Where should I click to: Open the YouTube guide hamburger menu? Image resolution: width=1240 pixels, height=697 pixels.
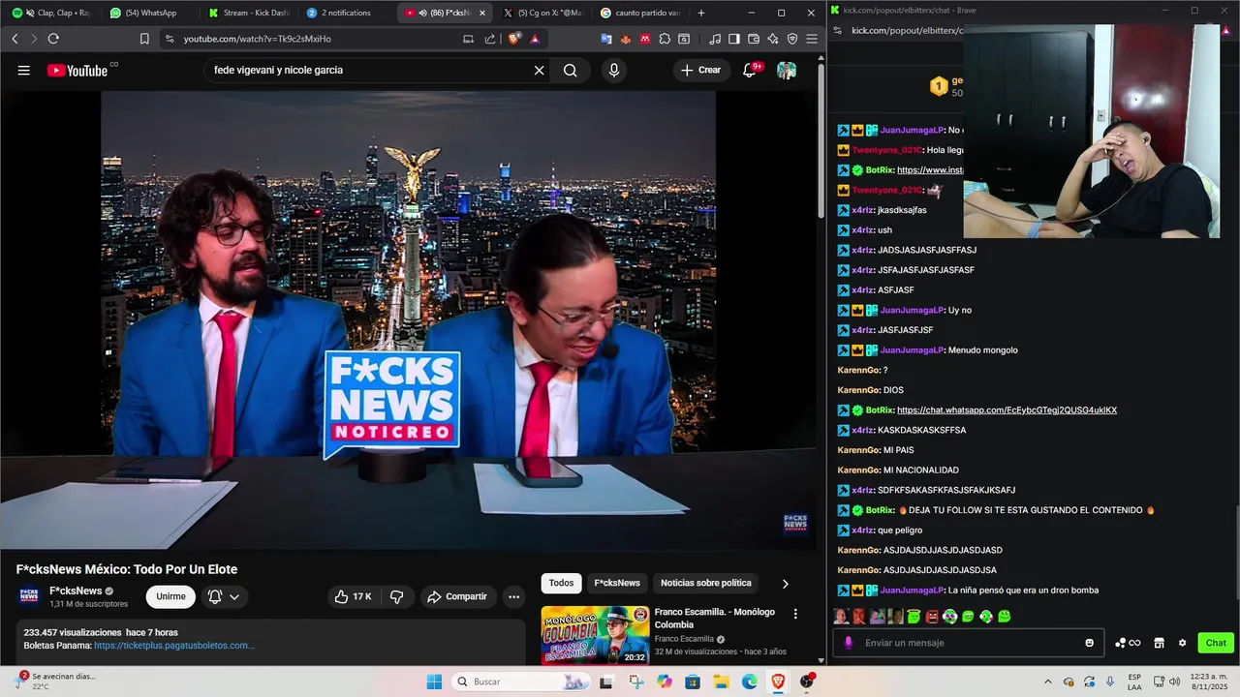(23, 70)
